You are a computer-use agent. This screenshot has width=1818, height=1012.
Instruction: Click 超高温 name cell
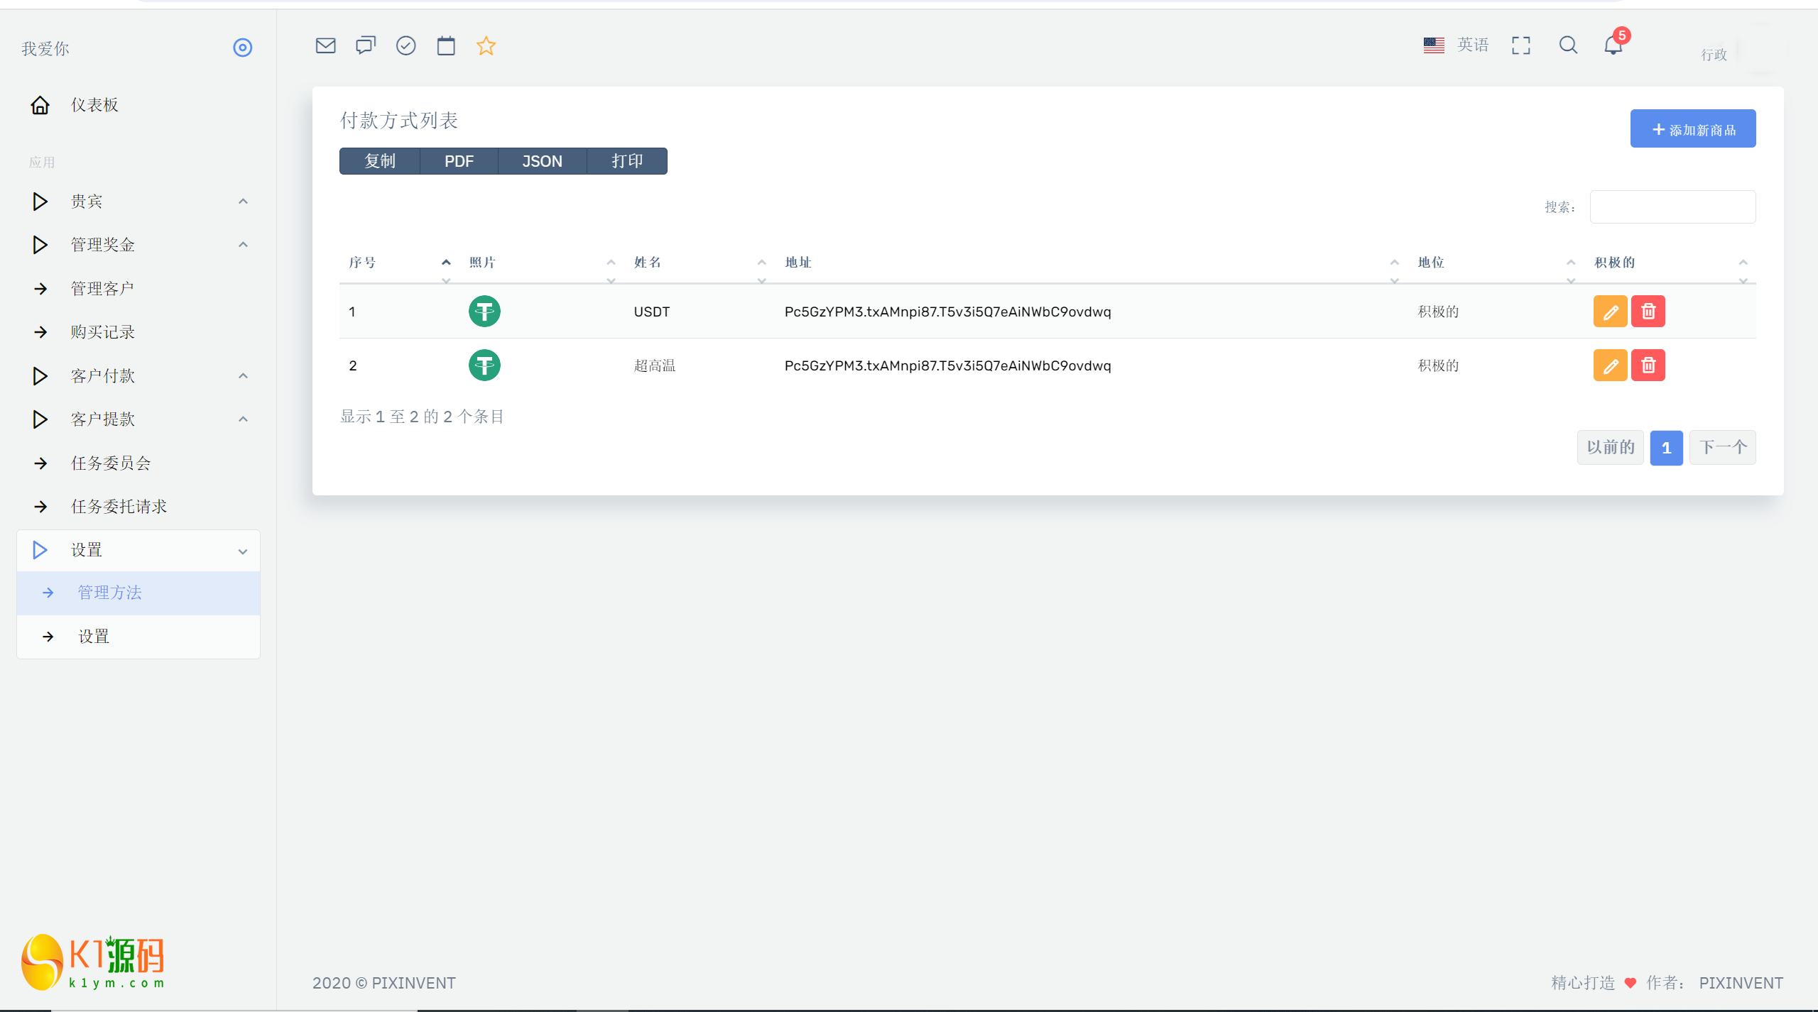(654, 365)
